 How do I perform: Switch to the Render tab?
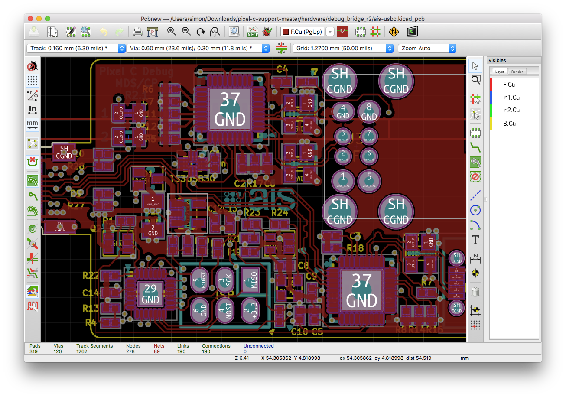click(x=517, y=72)
